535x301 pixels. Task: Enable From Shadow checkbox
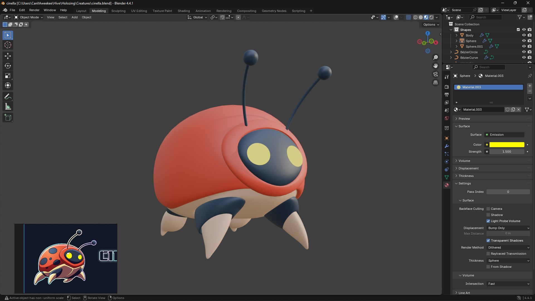click(488, 267)
